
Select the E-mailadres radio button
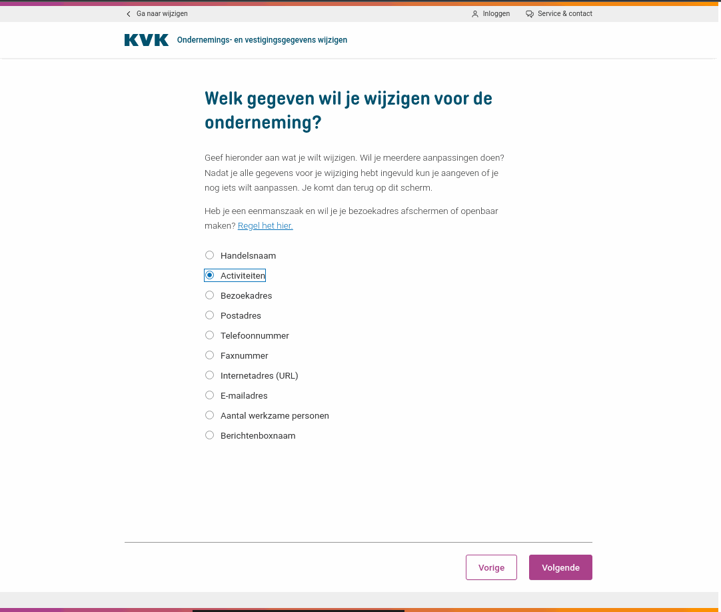pyautogui.click(x=210, y=395)
